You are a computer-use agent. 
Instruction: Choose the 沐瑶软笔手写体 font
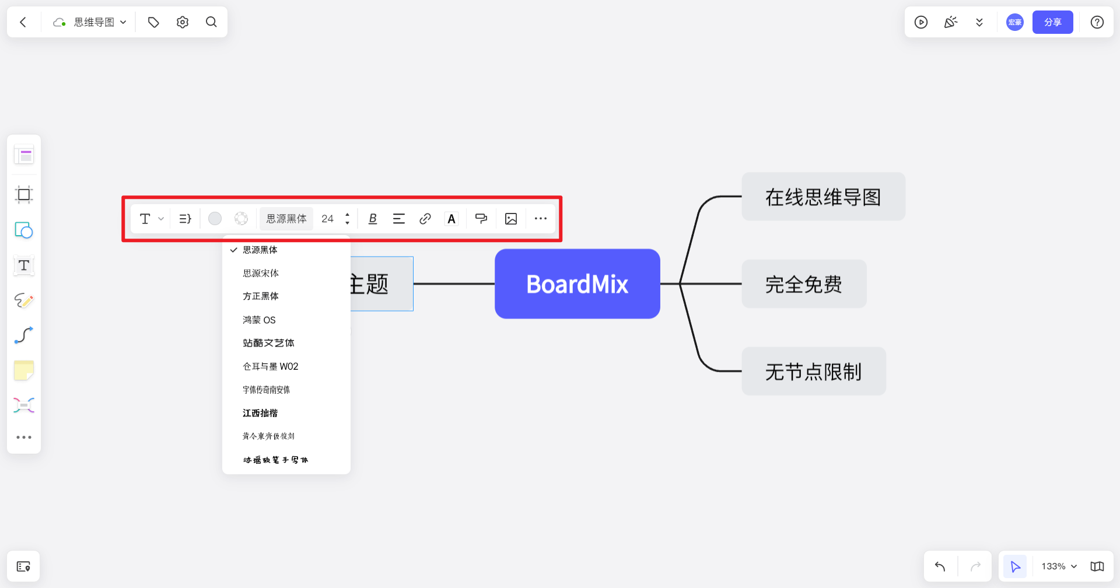[x=286, y=460]
